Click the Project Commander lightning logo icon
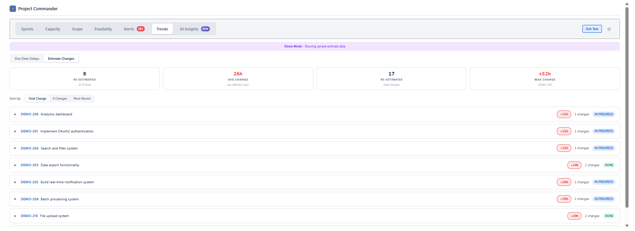The width and height of the screenshot is (635, 231). pyautogui.click(x=13, y=9)
